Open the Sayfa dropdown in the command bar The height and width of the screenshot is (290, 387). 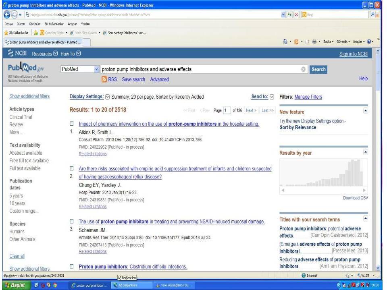click(328, 41)
